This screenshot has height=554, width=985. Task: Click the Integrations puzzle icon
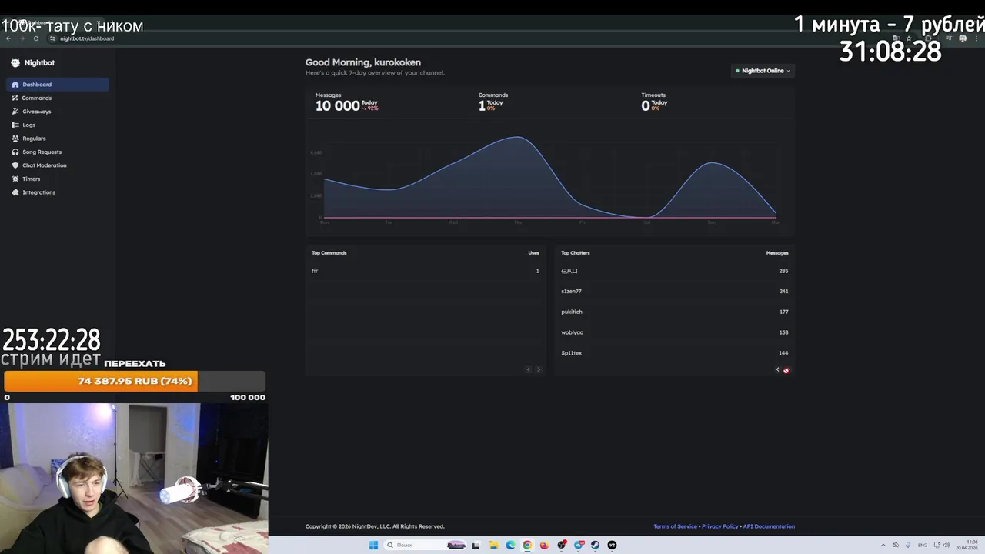click(15, 192)
